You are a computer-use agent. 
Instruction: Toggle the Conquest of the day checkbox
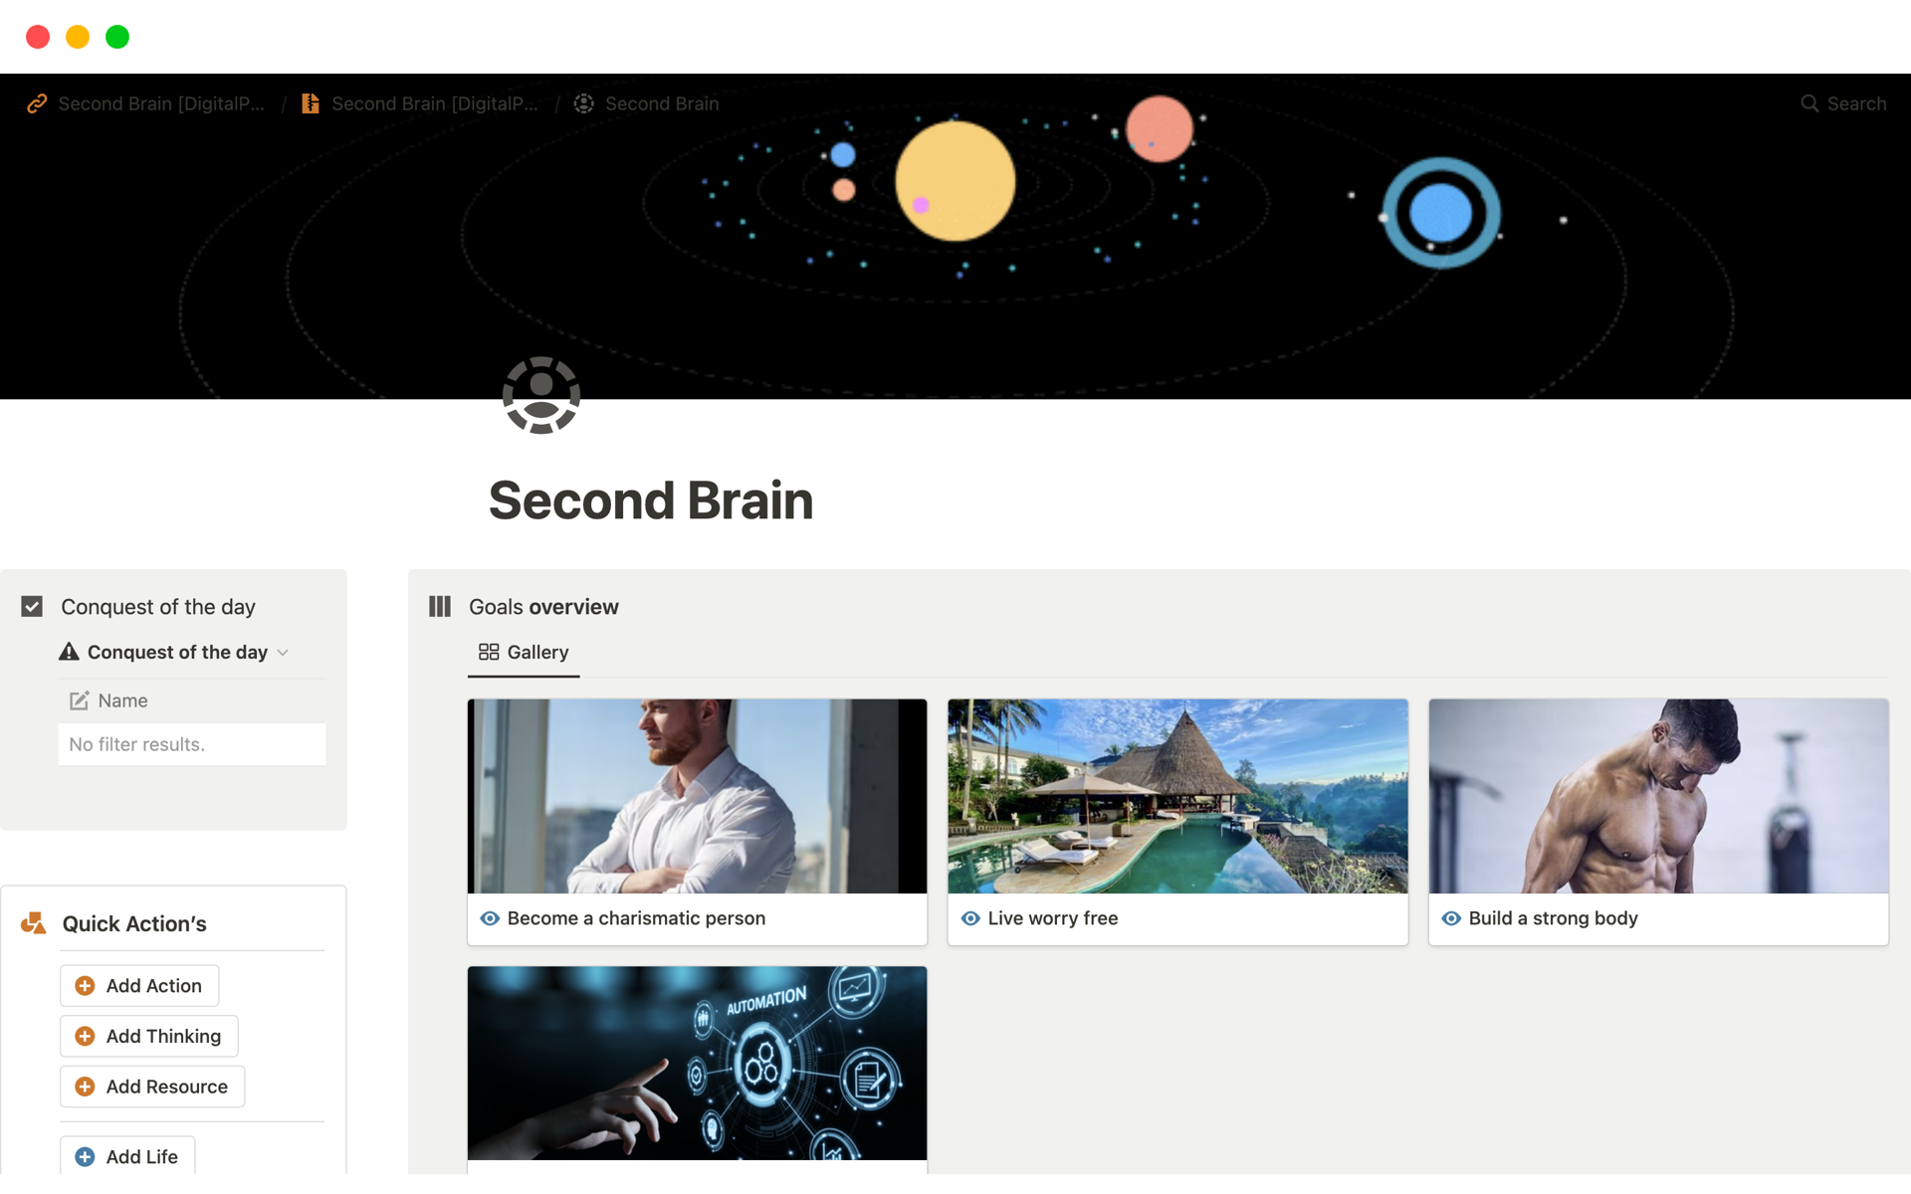(x=33, y=607)
